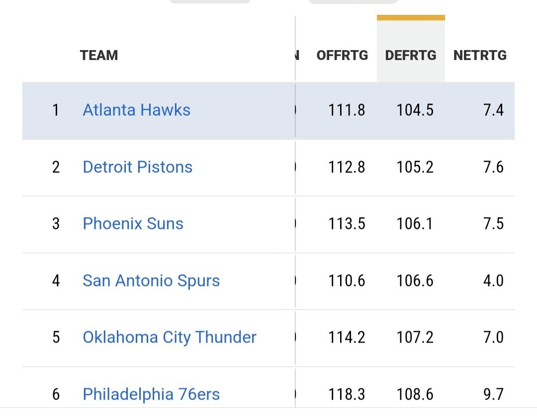Select Oklahoma City Thunder defensive rating 107.2
This screenshot has height=416, width=537.
pos(415,337)
